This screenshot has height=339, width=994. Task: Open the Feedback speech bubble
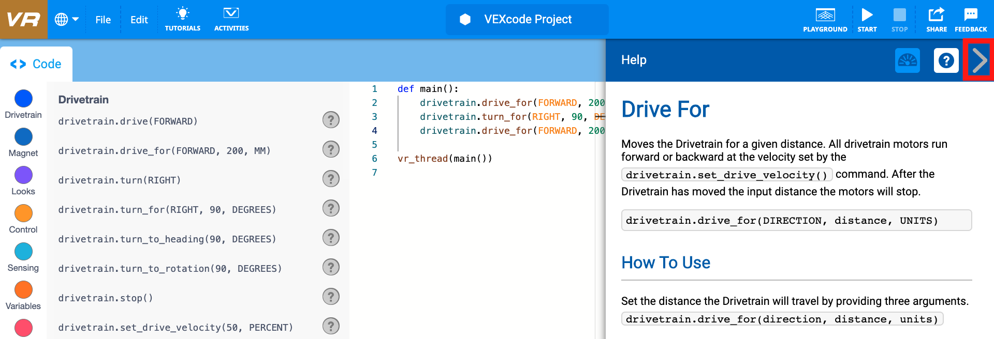[970, 20]
